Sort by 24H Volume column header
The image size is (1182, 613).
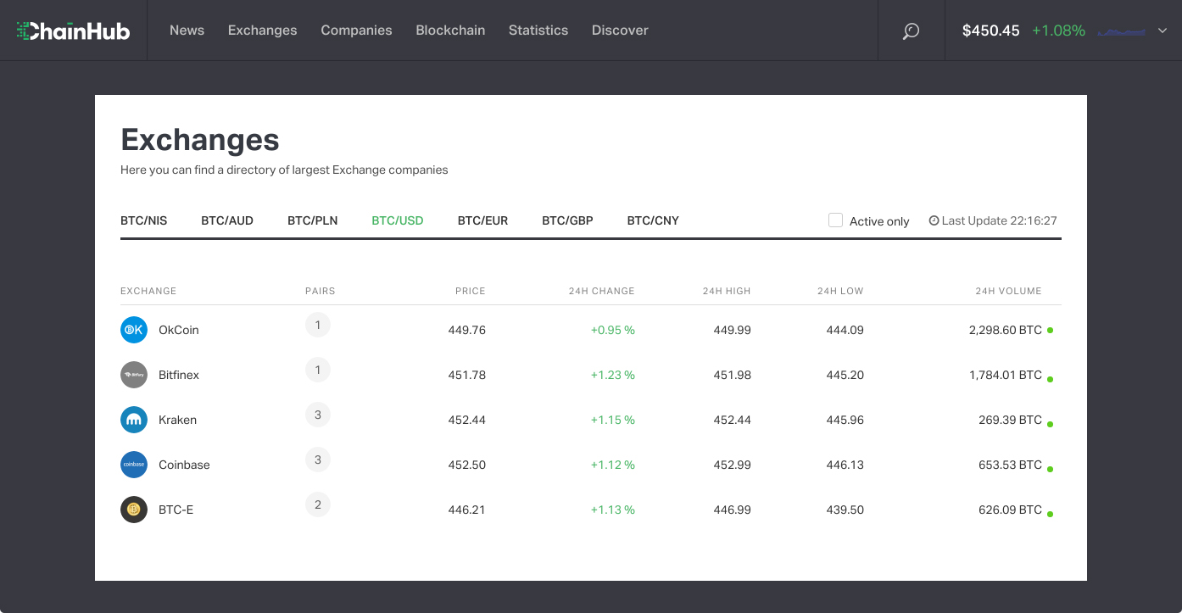point(1008,291)
